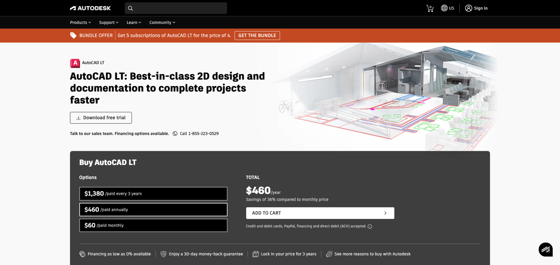Click the globe region icon
This screenshot has width=560, height=265.
(444, 8)
